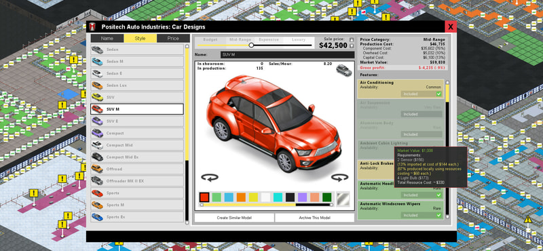Image resolution: width=543 pixels, height=251 pixels.
Task: Sort designs by the Name tab
Action: [x=107, y=39]
